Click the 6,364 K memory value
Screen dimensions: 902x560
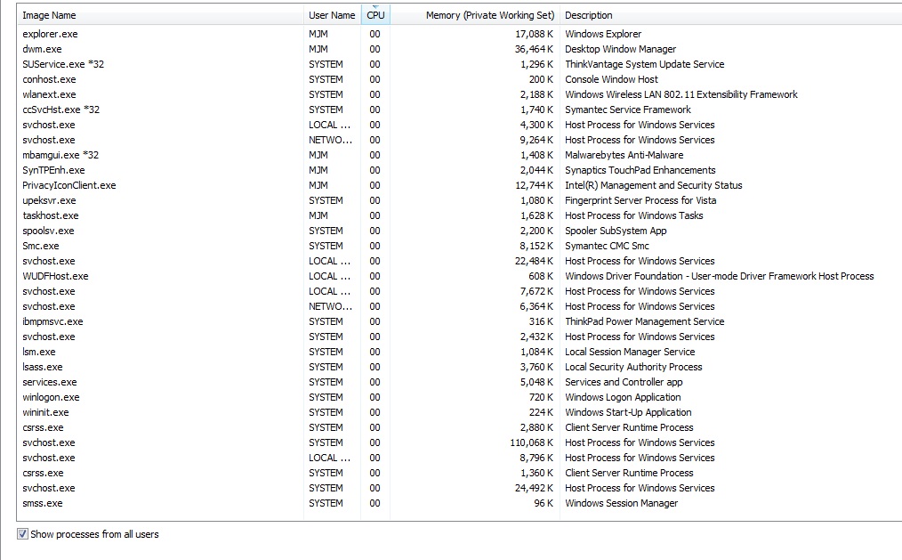point(536,307)
